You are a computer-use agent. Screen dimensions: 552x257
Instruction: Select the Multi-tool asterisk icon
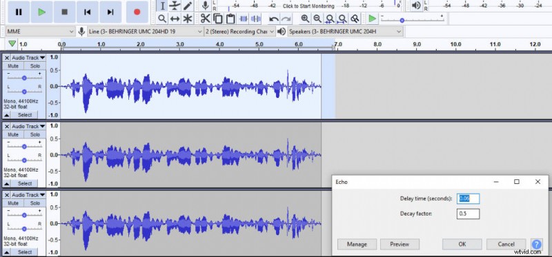tap(188, 19)
